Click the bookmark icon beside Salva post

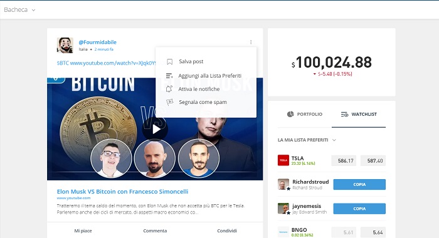tap(170, 61)
